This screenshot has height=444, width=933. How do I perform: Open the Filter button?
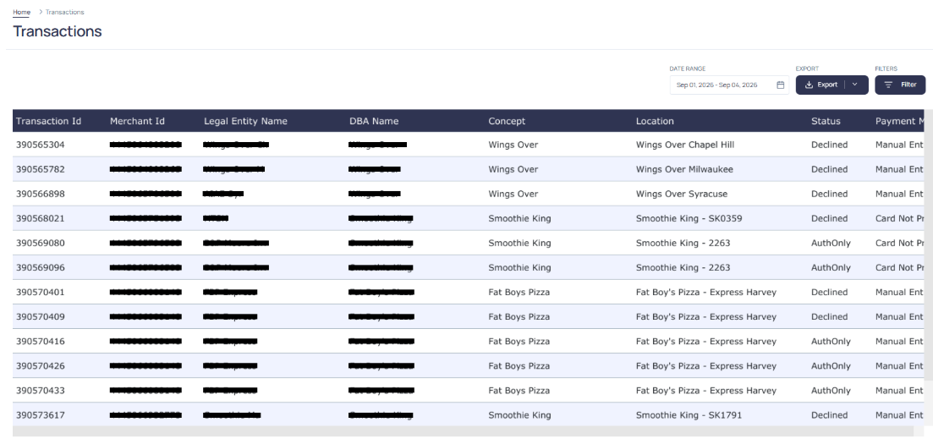click(x=900, y=85)
